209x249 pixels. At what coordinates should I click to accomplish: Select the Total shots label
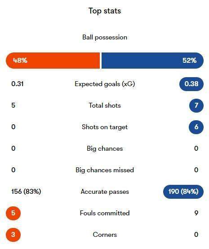(x=105, y=105)
